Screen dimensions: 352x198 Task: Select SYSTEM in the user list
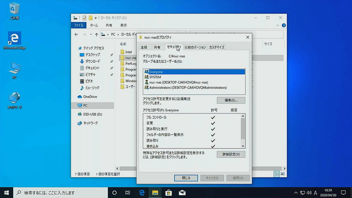pos(155,77)
